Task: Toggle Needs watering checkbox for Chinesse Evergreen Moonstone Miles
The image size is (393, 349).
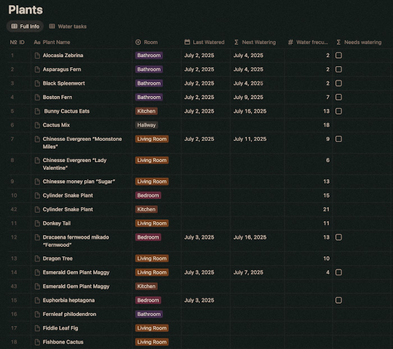Action: tap(339, 139)
